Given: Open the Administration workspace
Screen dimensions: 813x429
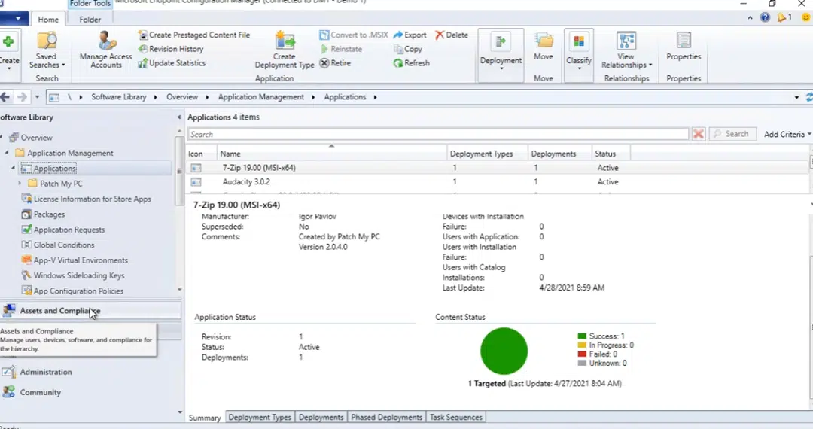Looking at the screenshot, I should coord(46,372).
